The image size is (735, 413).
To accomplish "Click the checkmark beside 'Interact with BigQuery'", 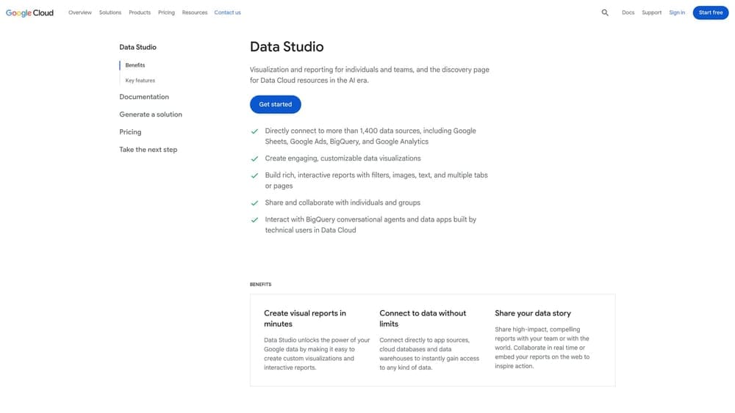I will (254, 220).
